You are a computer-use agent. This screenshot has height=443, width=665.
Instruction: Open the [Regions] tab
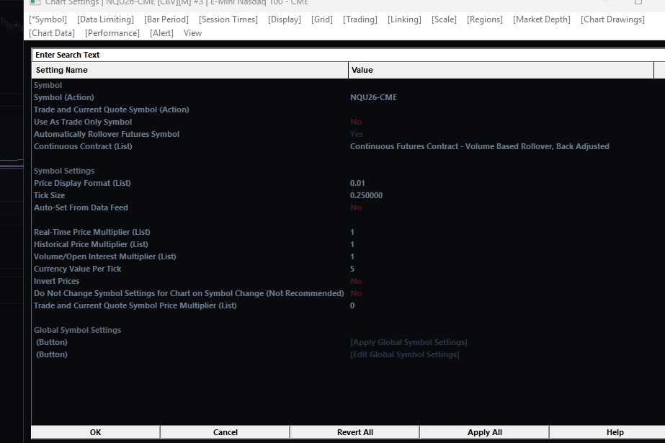pos(485,19)
